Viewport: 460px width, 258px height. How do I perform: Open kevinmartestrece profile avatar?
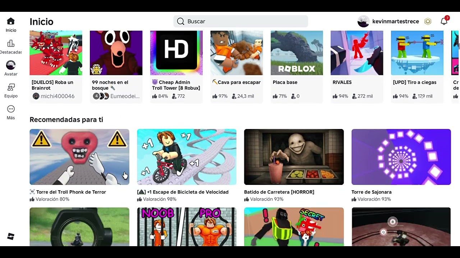tap(363, 21)
